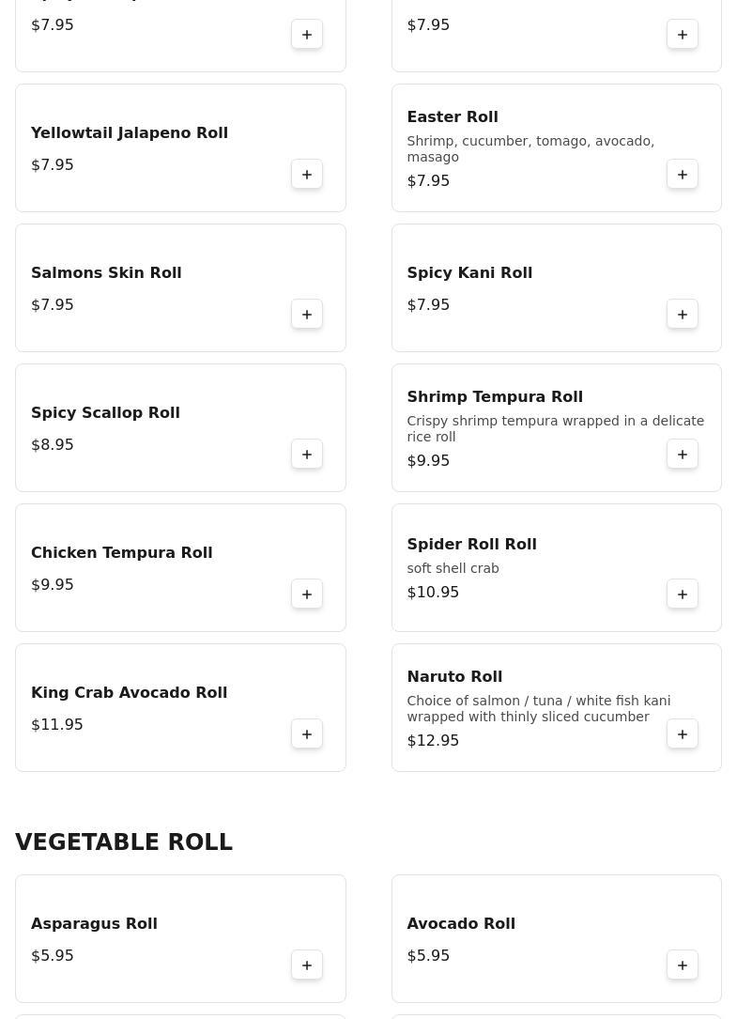Add Spider Roll Roll plus icon
The image size is (737, 1019).
click(x=683, y=594)
